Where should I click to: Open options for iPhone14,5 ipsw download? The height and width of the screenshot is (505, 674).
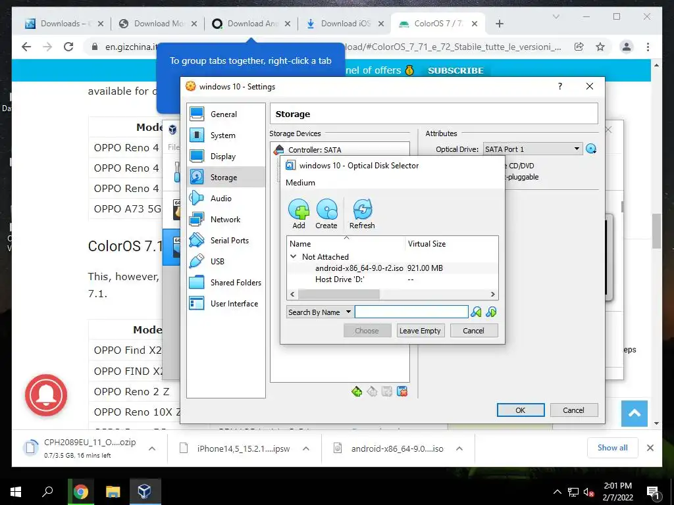(306, 448)
